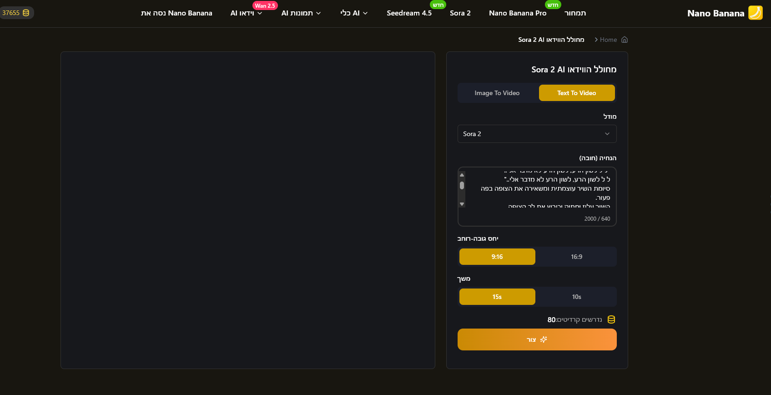Click the Wan 2.5 badge
The height and width of the screenshot is (395, 771).
pos(265,5)
